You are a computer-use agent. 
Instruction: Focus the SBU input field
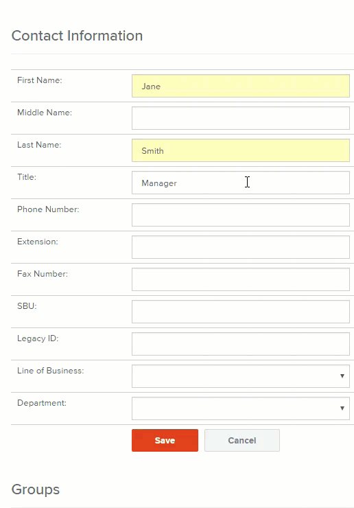pyautogui.click(x=241, y=312)
